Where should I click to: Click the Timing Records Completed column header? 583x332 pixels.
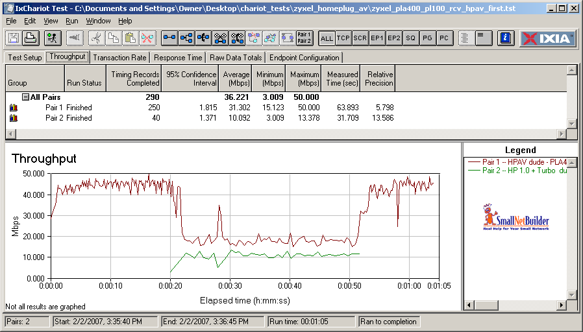coord(134,78)
